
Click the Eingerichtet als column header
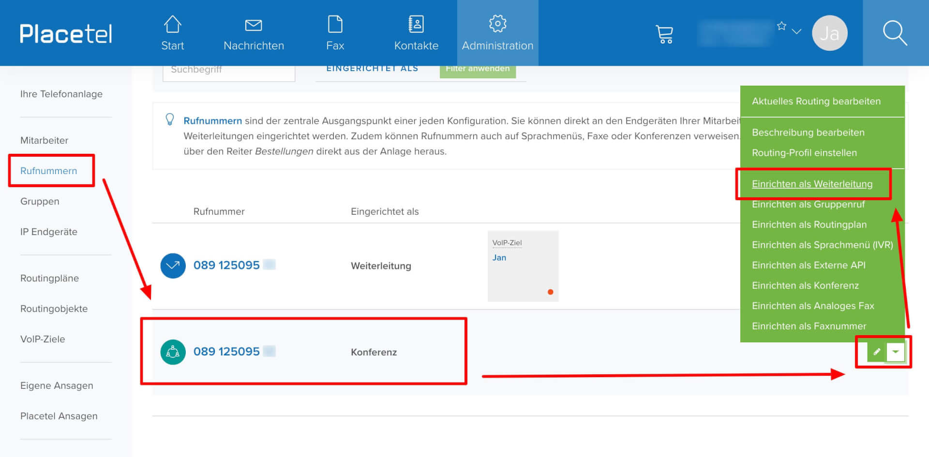click(x=385, y=211)
